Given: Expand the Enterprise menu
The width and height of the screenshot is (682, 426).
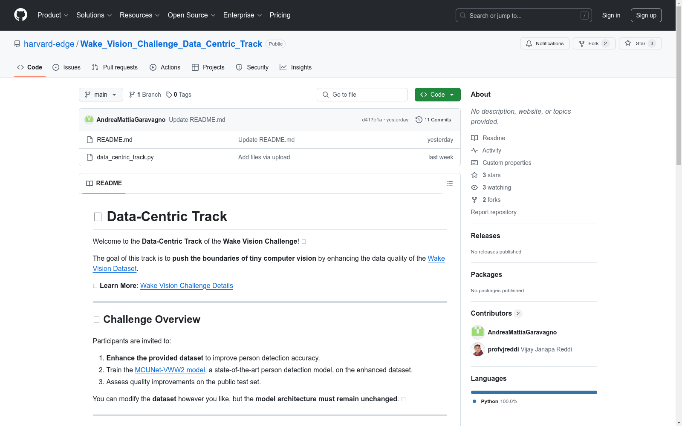Looking at the screenshot, I should tap(243, 15).
